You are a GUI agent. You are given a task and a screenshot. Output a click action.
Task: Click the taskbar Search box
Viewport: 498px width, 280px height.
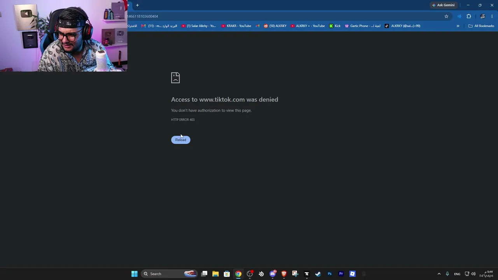[x=170, y=274]
